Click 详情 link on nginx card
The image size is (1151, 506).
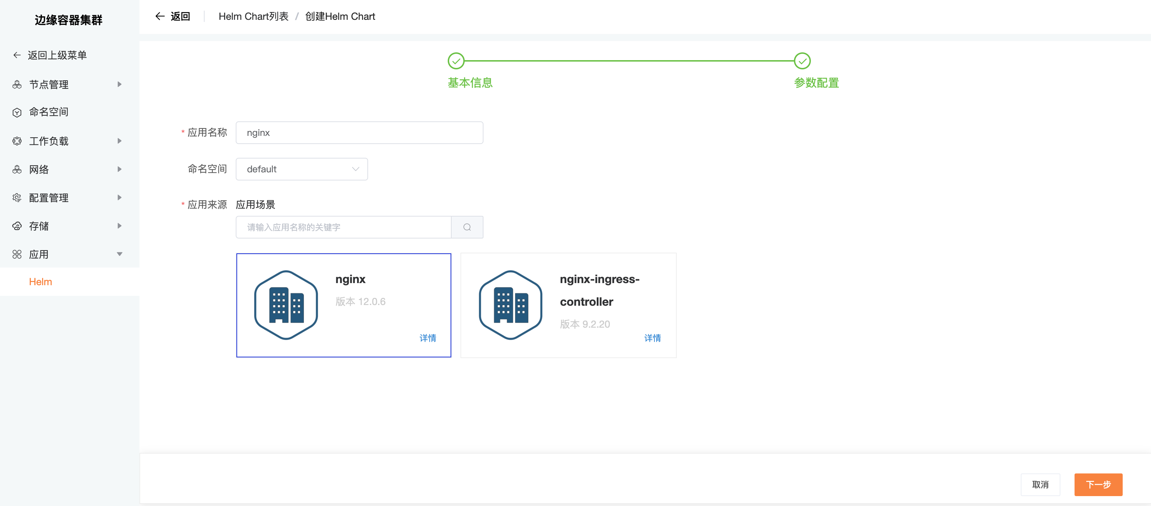coord(428,338)
